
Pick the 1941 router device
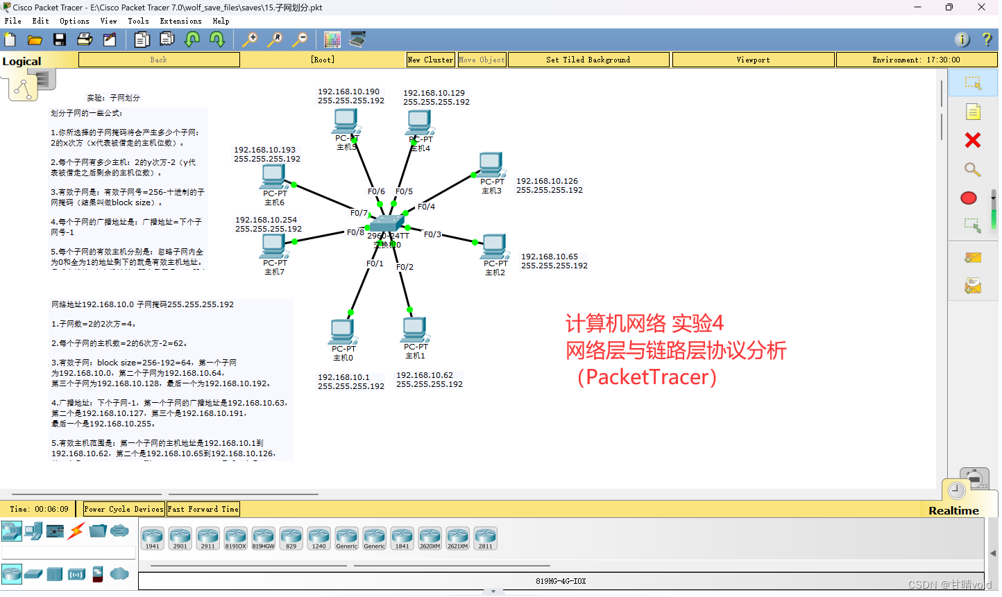152,539
